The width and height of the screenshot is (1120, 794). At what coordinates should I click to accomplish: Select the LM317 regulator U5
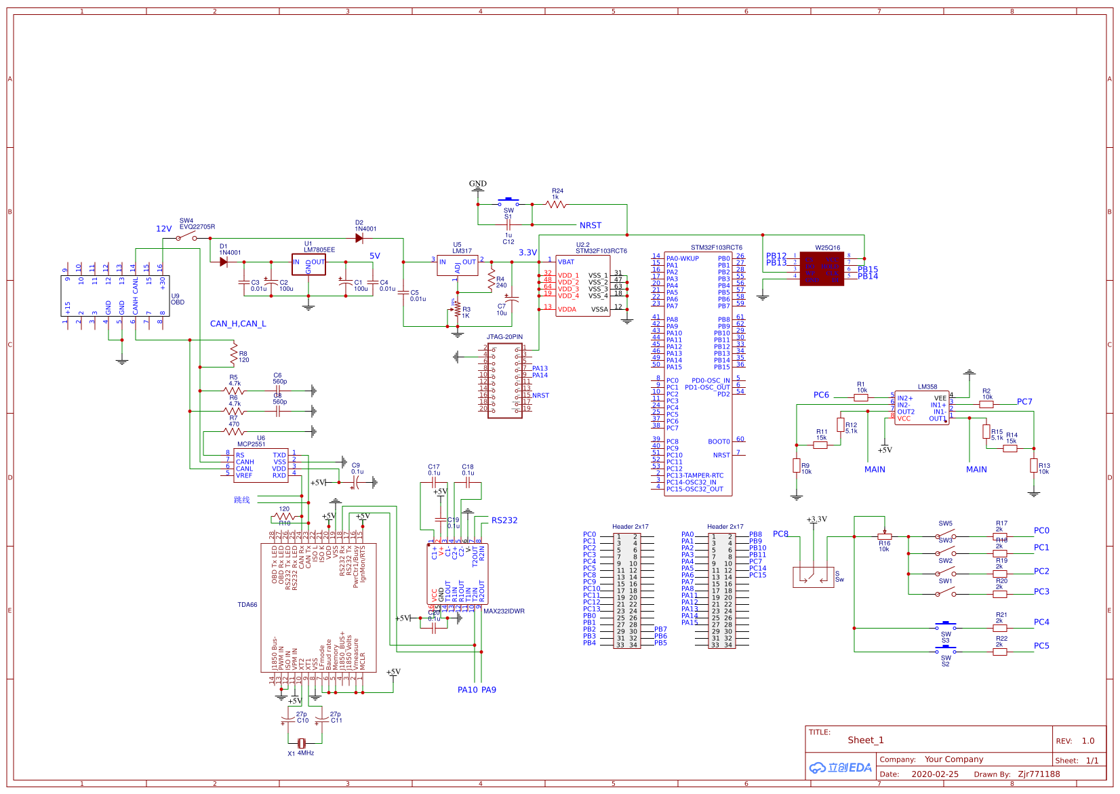tap(457, 265)
